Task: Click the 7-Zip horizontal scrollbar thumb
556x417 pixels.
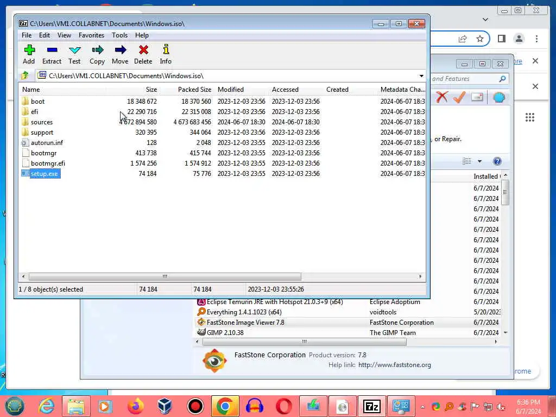Action: 165,276
